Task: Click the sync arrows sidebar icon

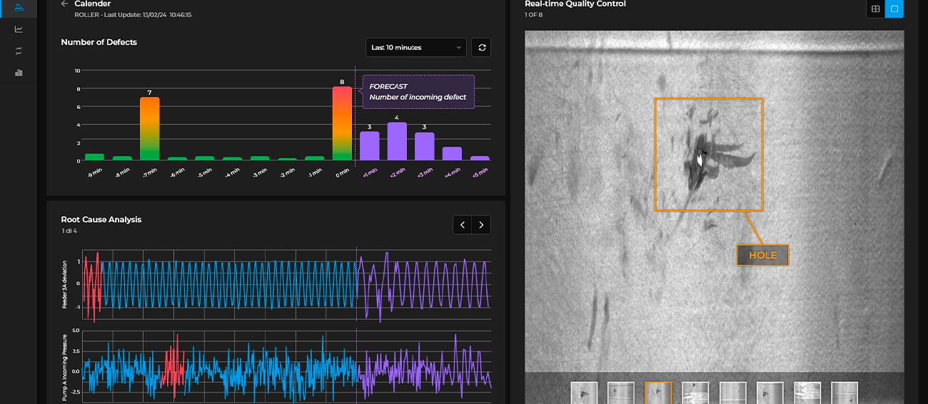Action: tap(19, 51)
